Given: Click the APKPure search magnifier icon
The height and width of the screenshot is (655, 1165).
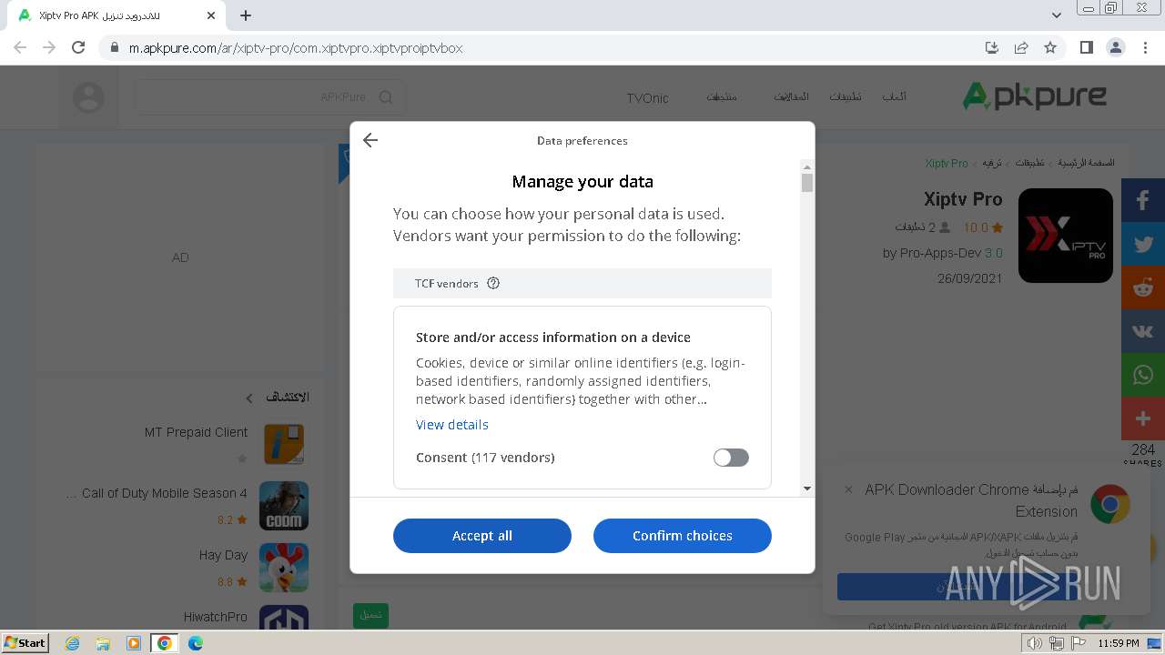Looking at the screenshot, I should pyautogui.click(x=386, y=97).
